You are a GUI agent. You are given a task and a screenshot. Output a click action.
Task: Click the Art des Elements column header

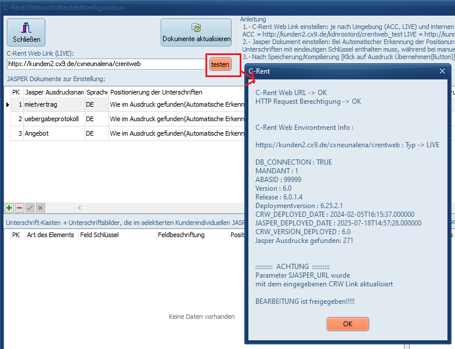click(50, 235)
